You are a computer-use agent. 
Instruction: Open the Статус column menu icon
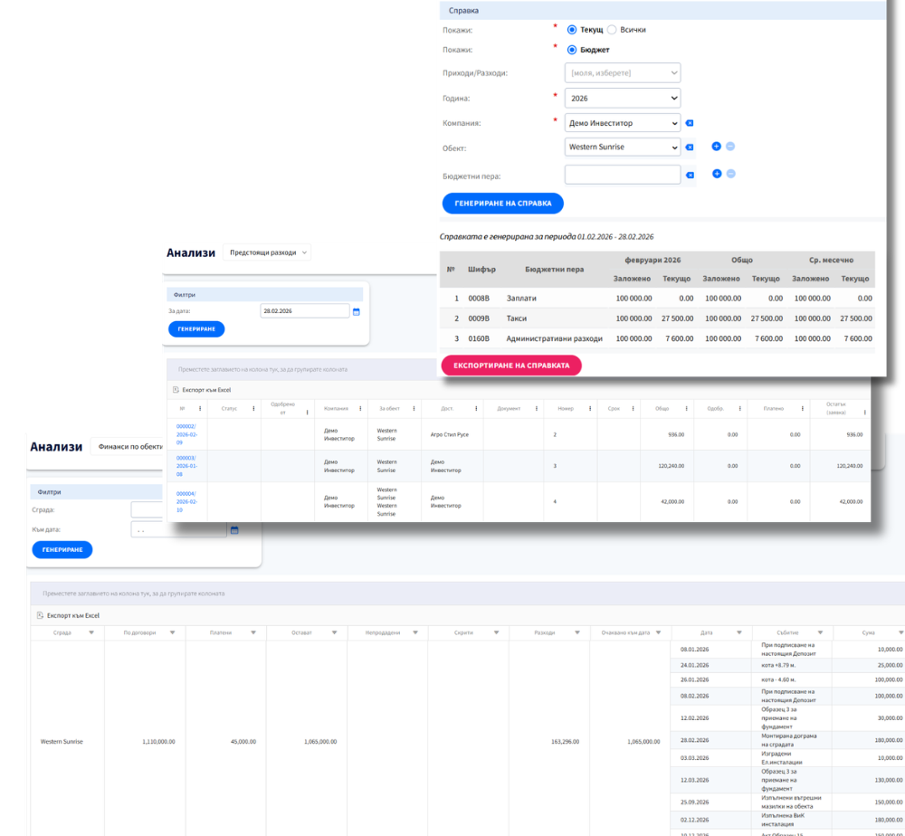pos(252,408)
